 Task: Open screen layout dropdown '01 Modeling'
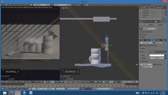point(40,5)
